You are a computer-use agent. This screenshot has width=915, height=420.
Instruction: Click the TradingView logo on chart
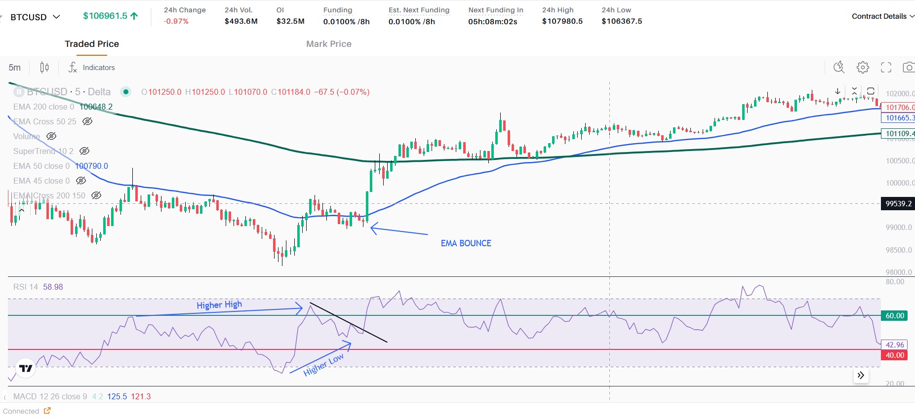26,368
